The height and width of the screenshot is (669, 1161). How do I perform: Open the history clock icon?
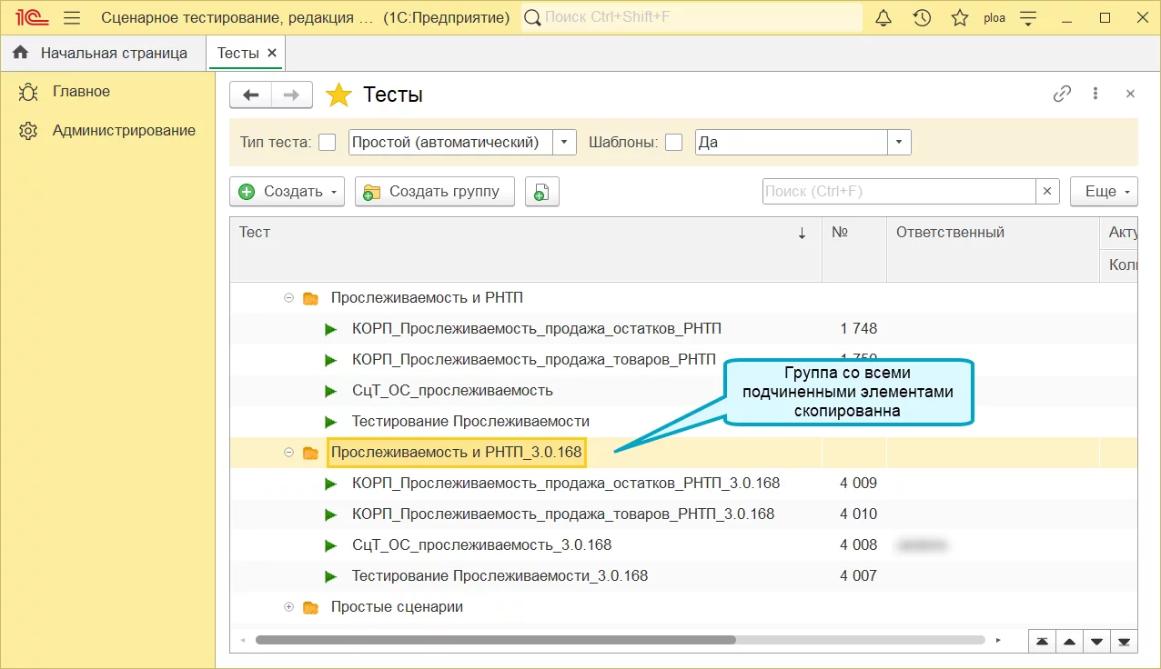[922, 18]
